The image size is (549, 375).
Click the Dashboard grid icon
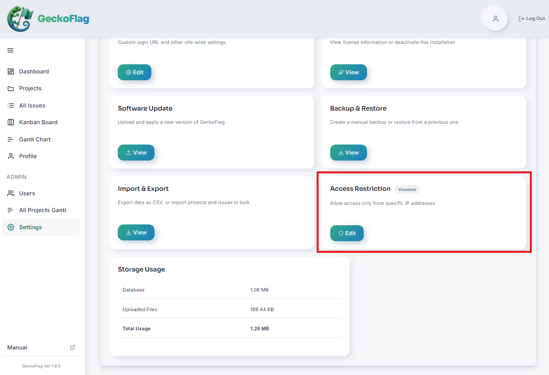click(11, 71)
